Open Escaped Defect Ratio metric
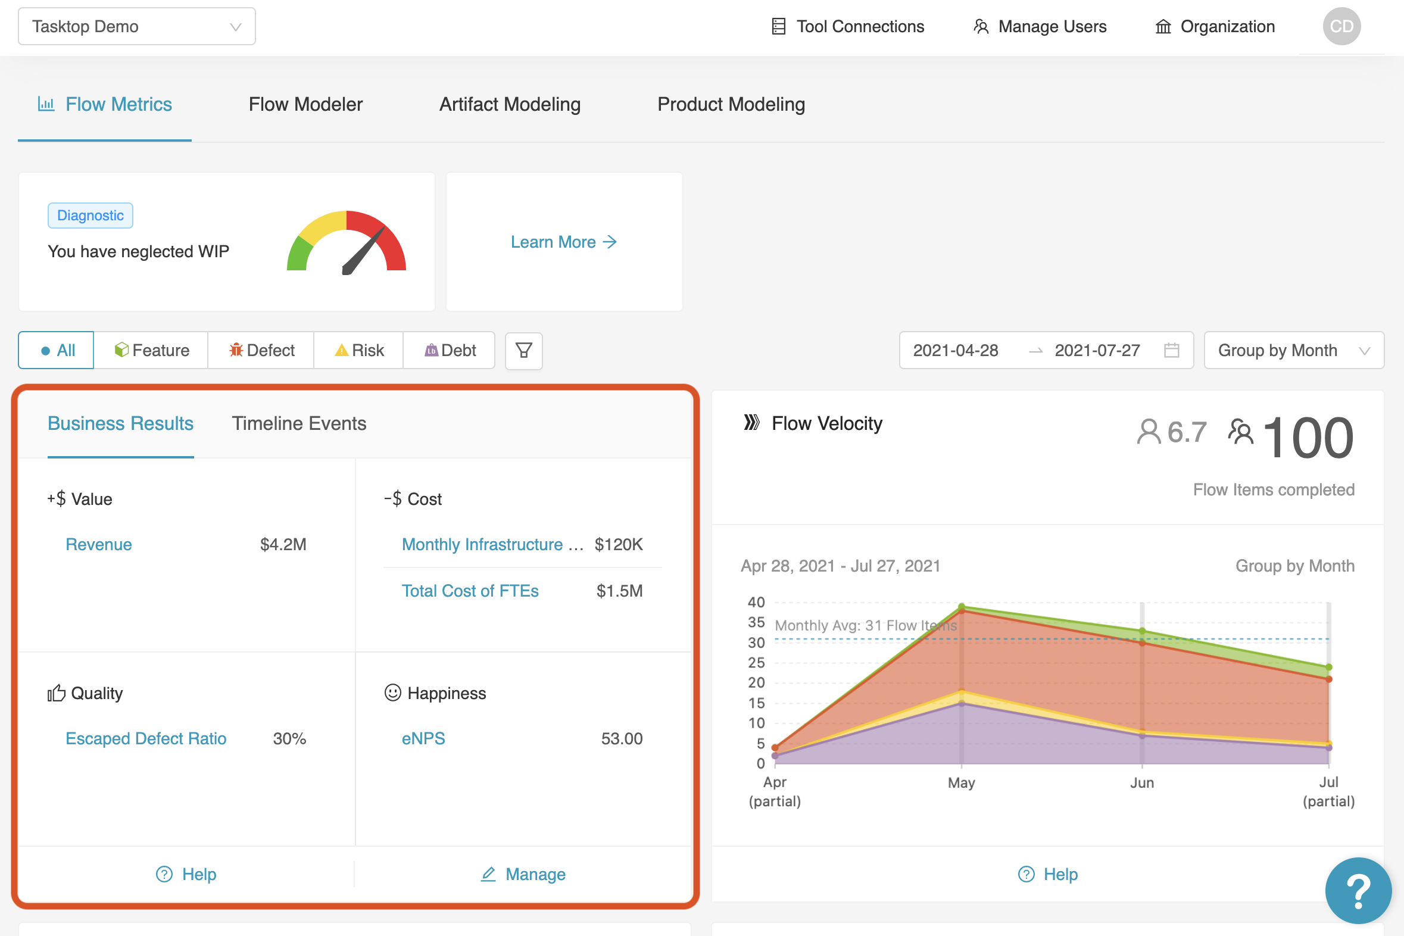Image resolution: width=1404 pixels, height=936 pixels. pyautogui.click(x=146, y=738)
